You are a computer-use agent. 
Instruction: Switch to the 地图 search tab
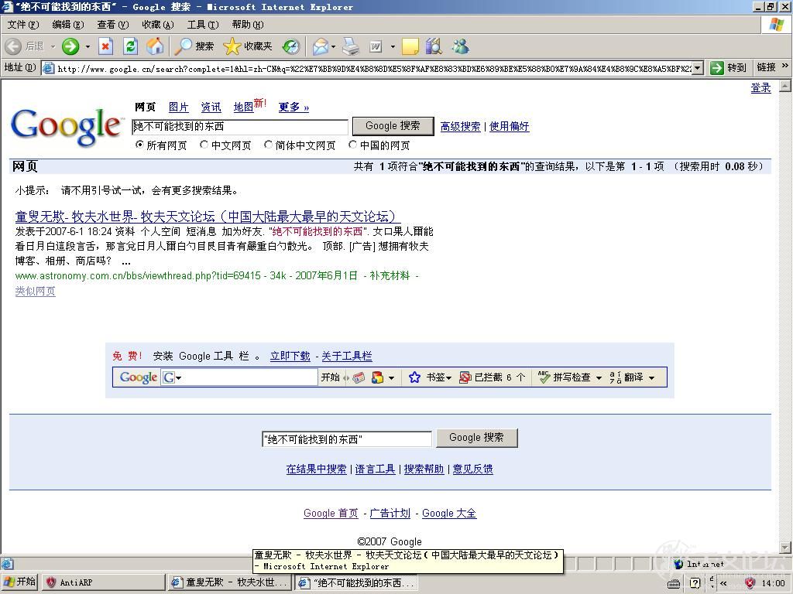click(243, 107)
